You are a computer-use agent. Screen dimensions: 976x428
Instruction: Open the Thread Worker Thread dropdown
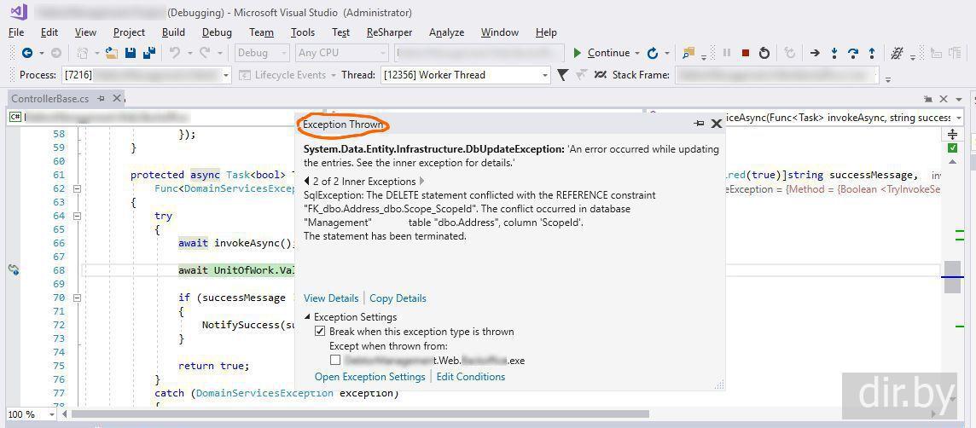[545, 75]
